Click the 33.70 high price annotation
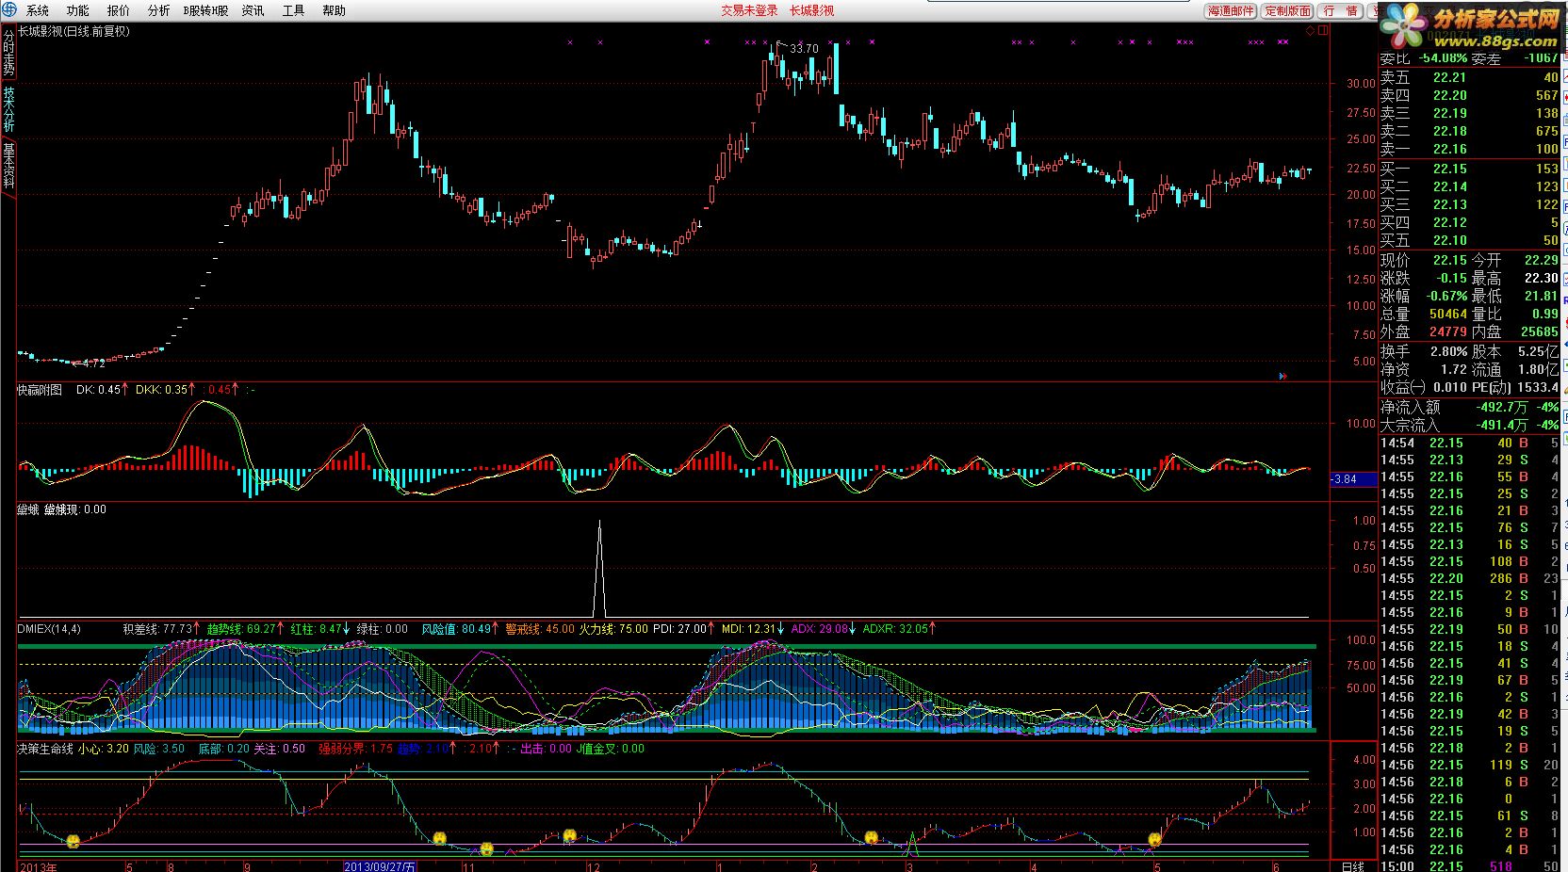 point(804,48)
